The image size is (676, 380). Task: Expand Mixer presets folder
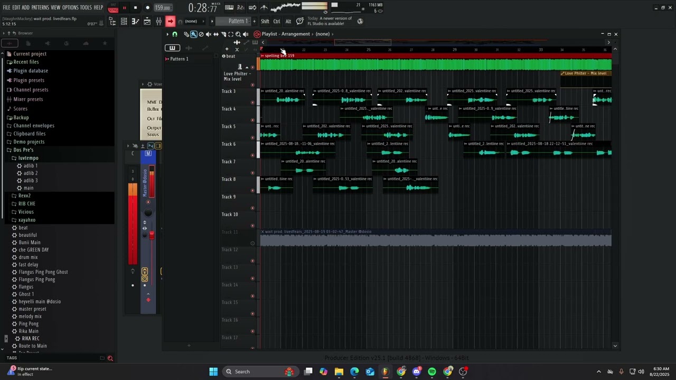[28, 99]
